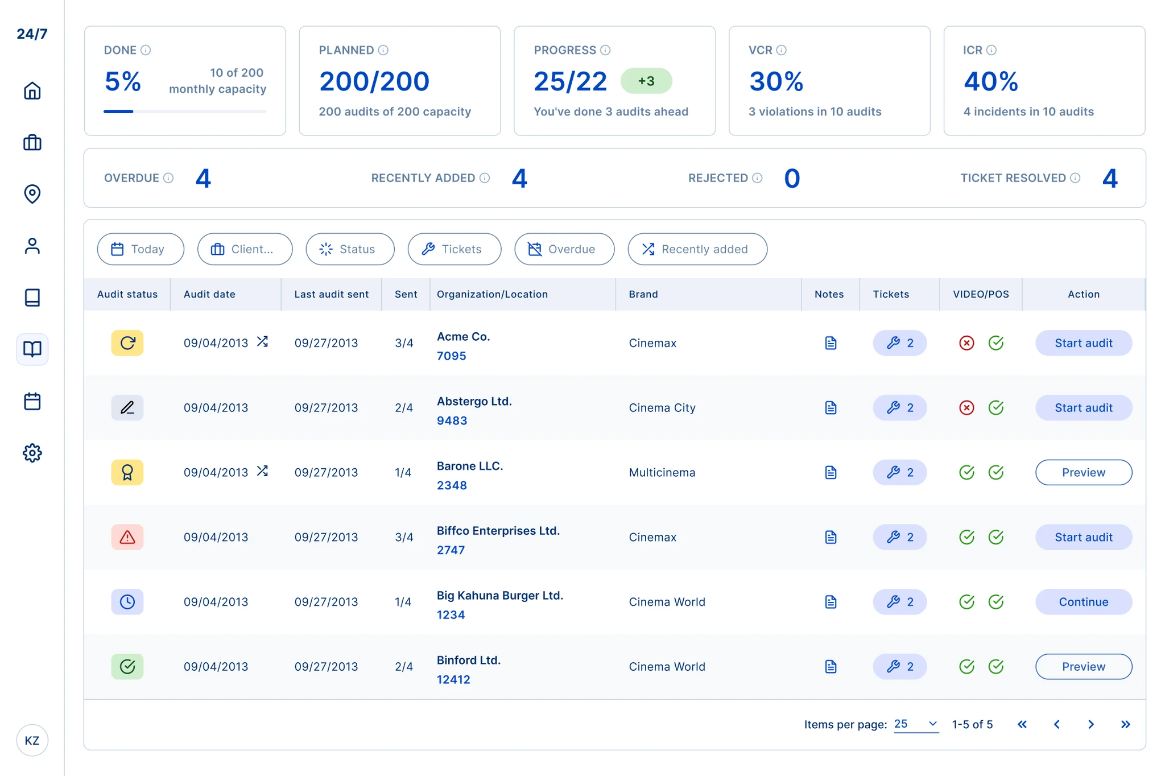Sort by the Audit date column header
The image size is (1165, 776).
coord(209,294)
